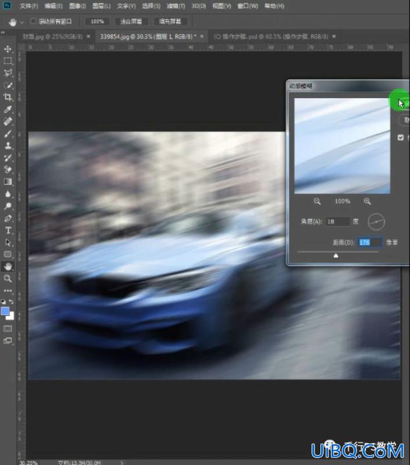410x465 pixels.
Task: Click the distance slider handle in Motion Blur
Action: (336, 255)
